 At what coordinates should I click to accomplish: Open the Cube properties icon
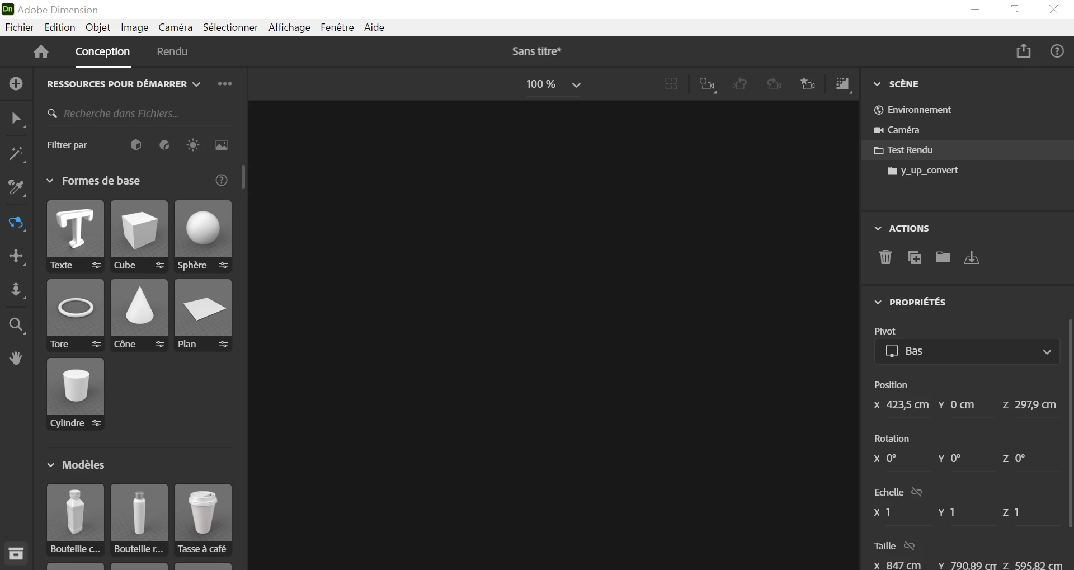pyautogui.click(x=160, y=266)
